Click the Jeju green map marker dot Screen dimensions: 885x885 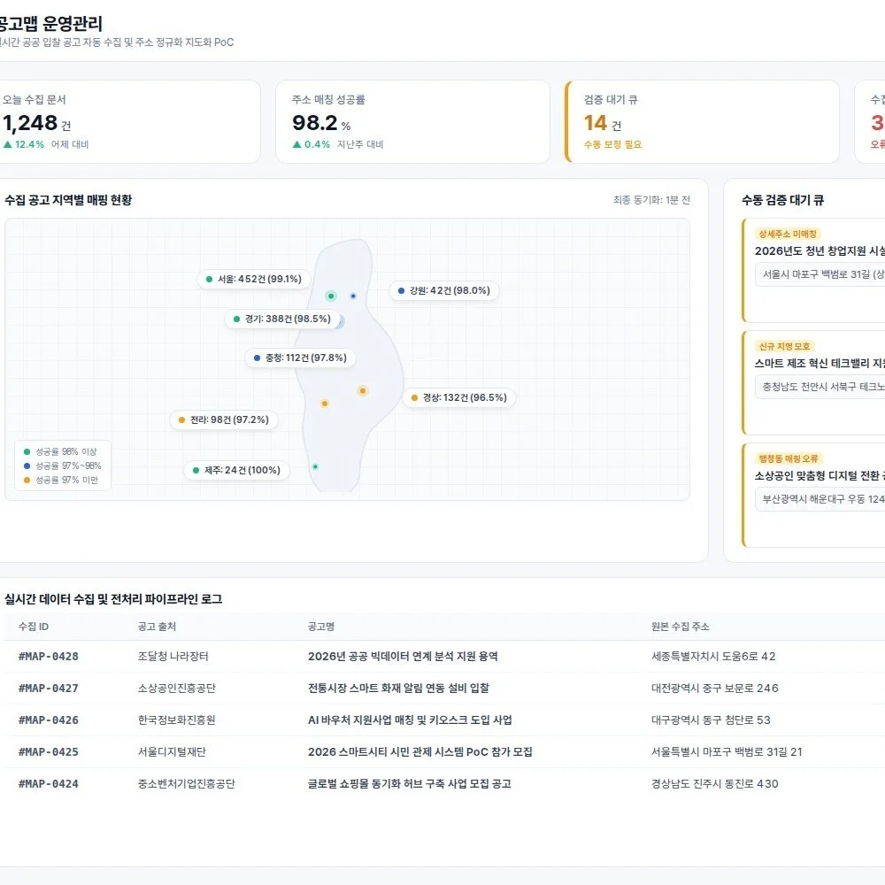pyautogui.click(x=316, y=466)
